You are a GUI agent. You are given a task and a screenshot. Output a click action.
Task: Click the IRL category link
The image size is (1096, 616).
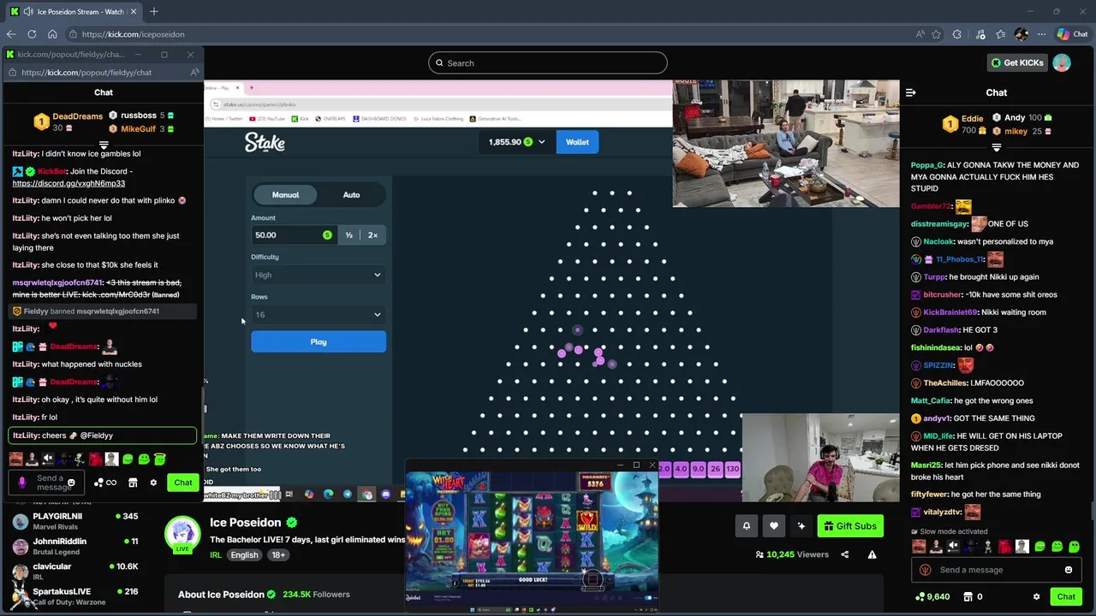point(216,554)
